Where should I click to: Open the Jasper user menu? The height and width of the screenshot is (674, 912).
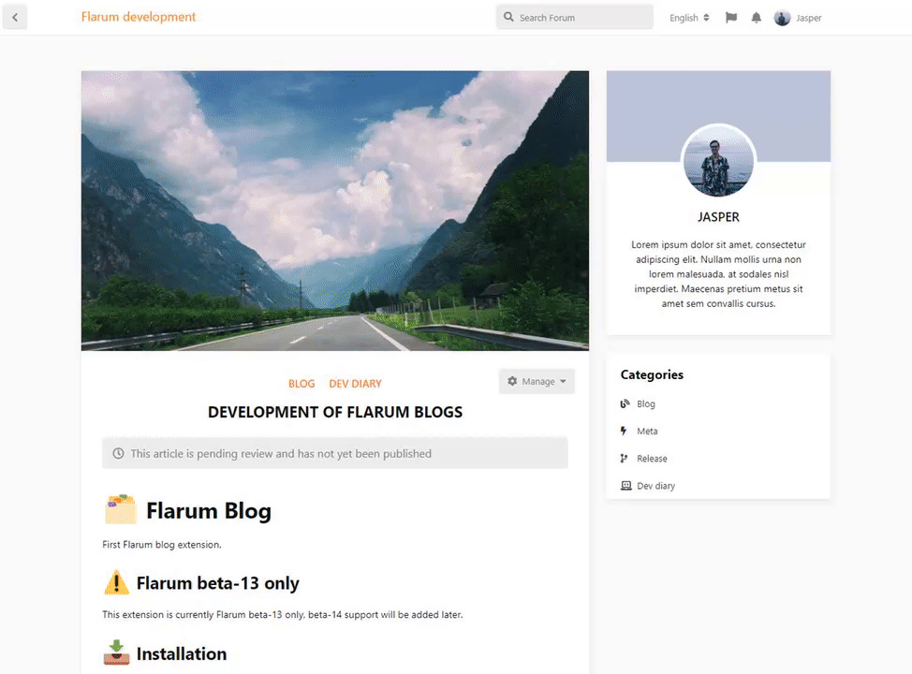click(798, 18)
